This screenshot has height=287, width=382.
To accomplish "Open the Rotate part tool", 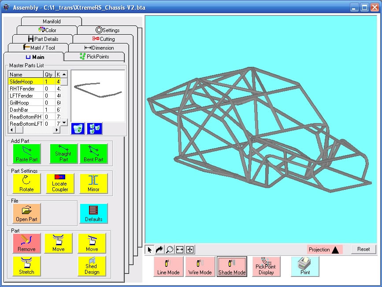I will coord(26,183).
